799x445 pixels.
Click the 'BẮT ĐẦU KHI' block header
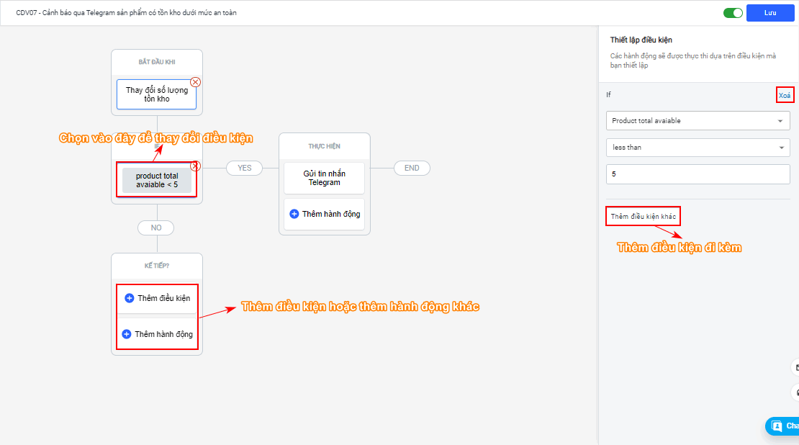[x=157, y=62]
